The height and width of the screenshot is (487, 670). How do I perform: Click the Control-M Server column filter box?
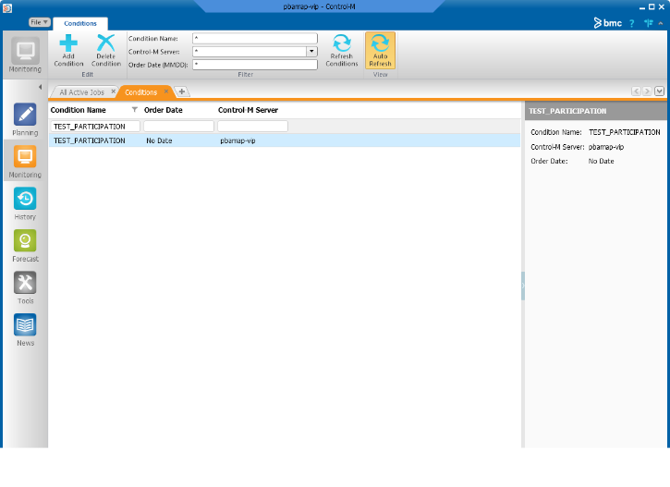pyautogui.click(x=252, y=127)
